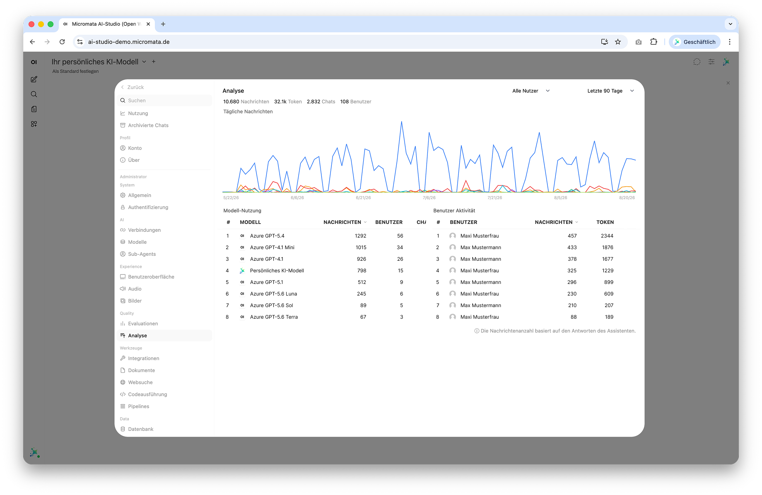Sort user table by Token column header

coord(605,222)
